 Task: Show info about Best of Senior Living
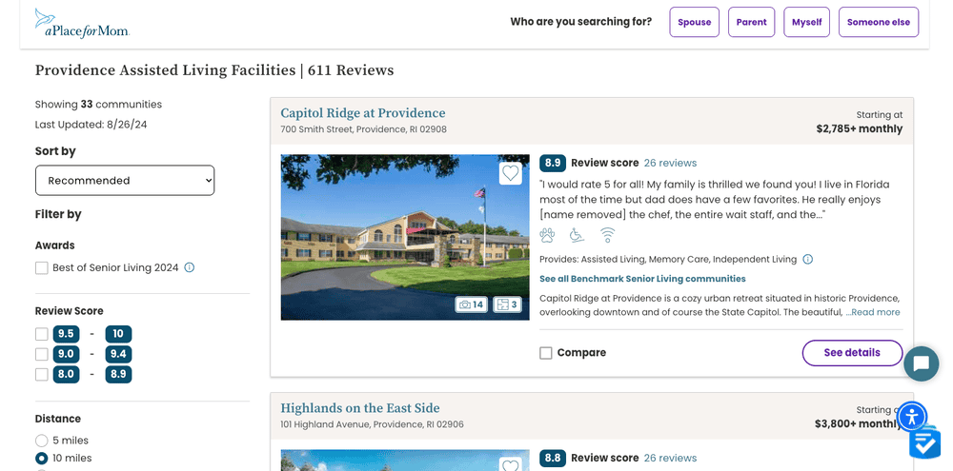click(189, 267)
